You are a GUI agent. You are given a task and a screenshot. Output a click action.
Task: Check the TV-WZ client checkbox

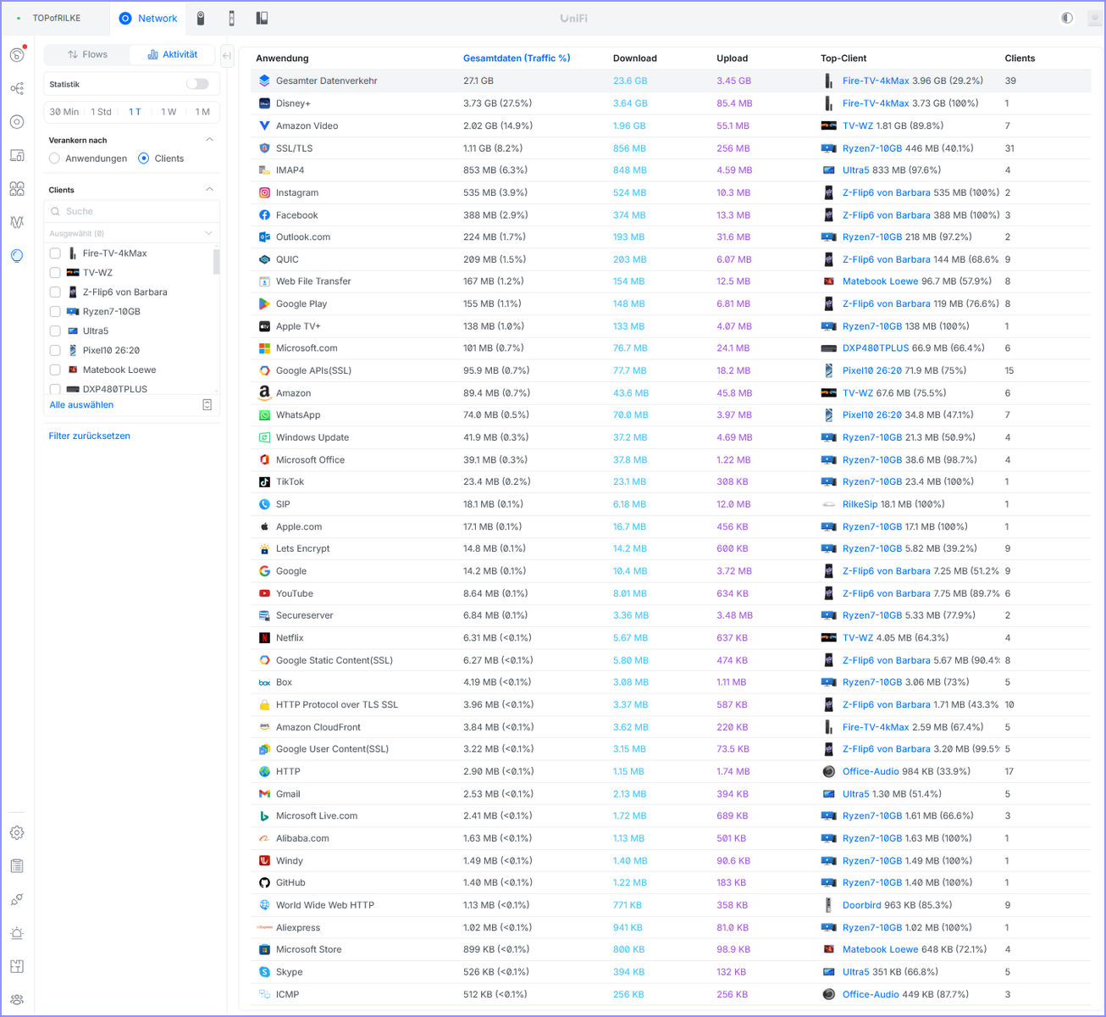55,273
